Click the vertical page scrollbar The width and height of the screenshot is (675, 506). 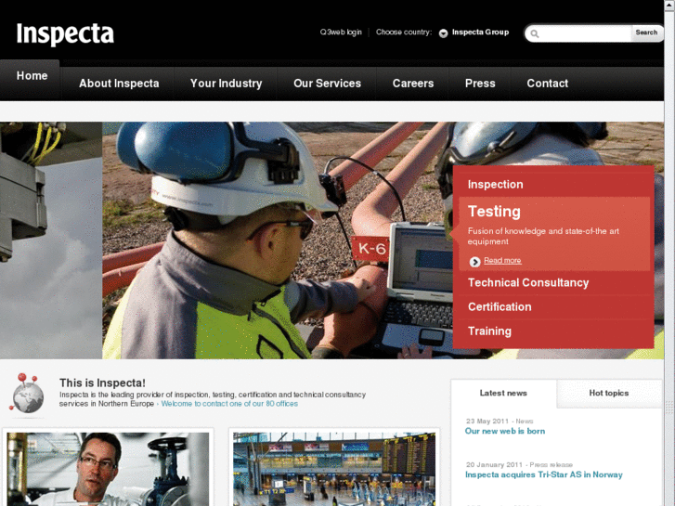pos(669,253)
